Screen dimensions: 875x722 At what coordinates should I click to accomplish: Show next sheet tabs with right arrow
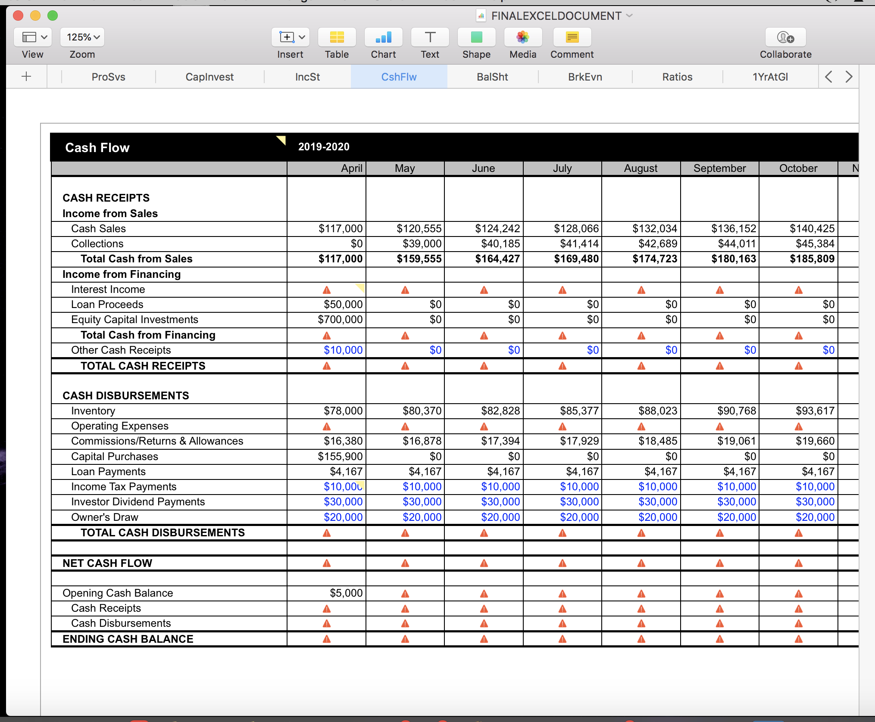pos(849,77)
